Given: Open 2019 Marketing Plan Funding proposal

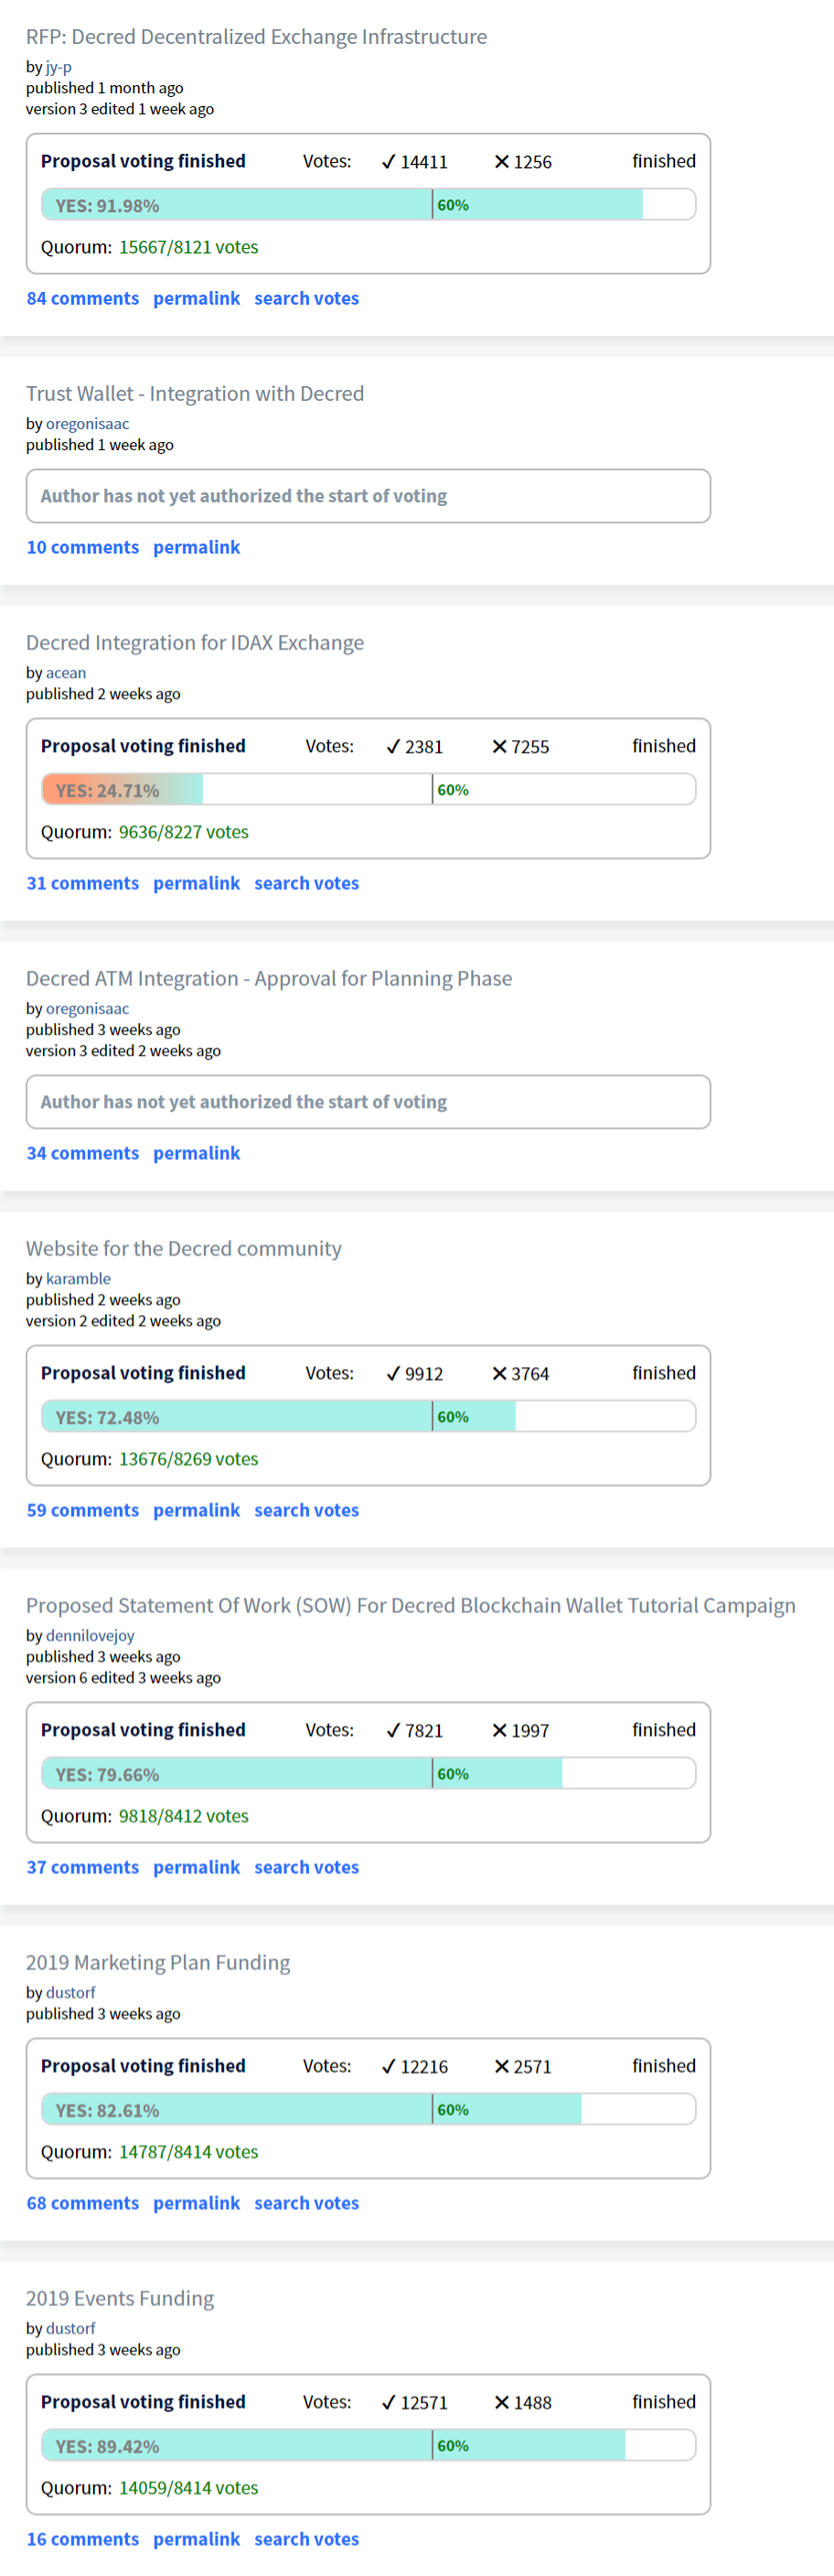Looking at the screenshot, I should point(158,1963).
